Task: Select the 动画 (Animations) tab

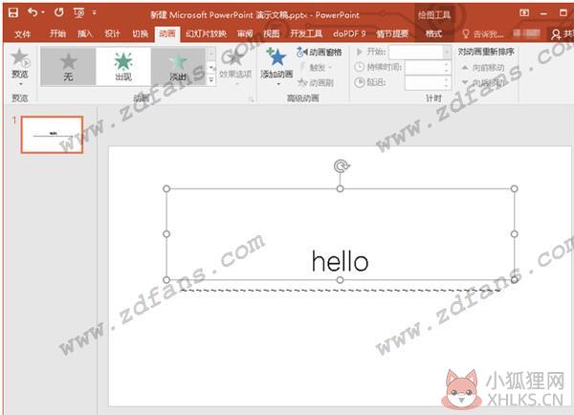Action: click(166, 34)
